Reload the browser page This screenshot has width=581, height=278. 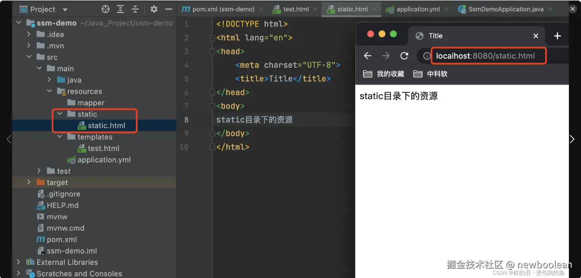point(404,56)
